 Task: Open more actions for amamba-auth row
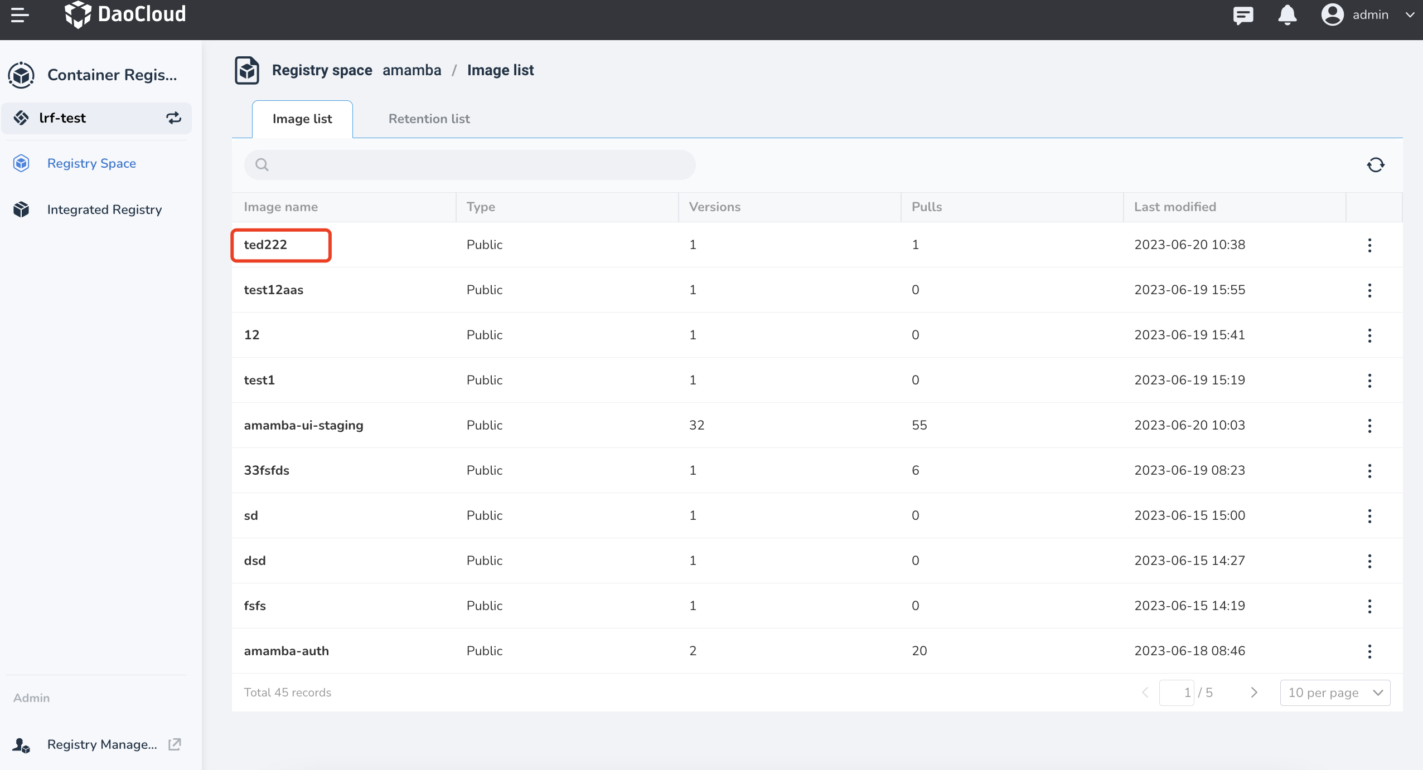pyautogui.click(x=1369, y=651)
